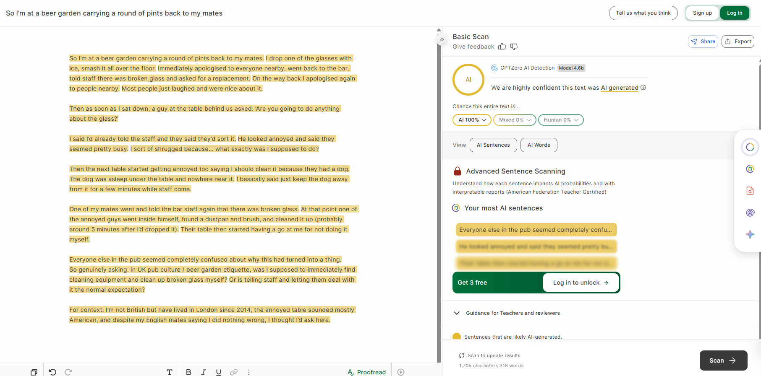Click the red lock Advanced Scanning icon
This screenshot has width=761, height=376.
click(458, 171)
